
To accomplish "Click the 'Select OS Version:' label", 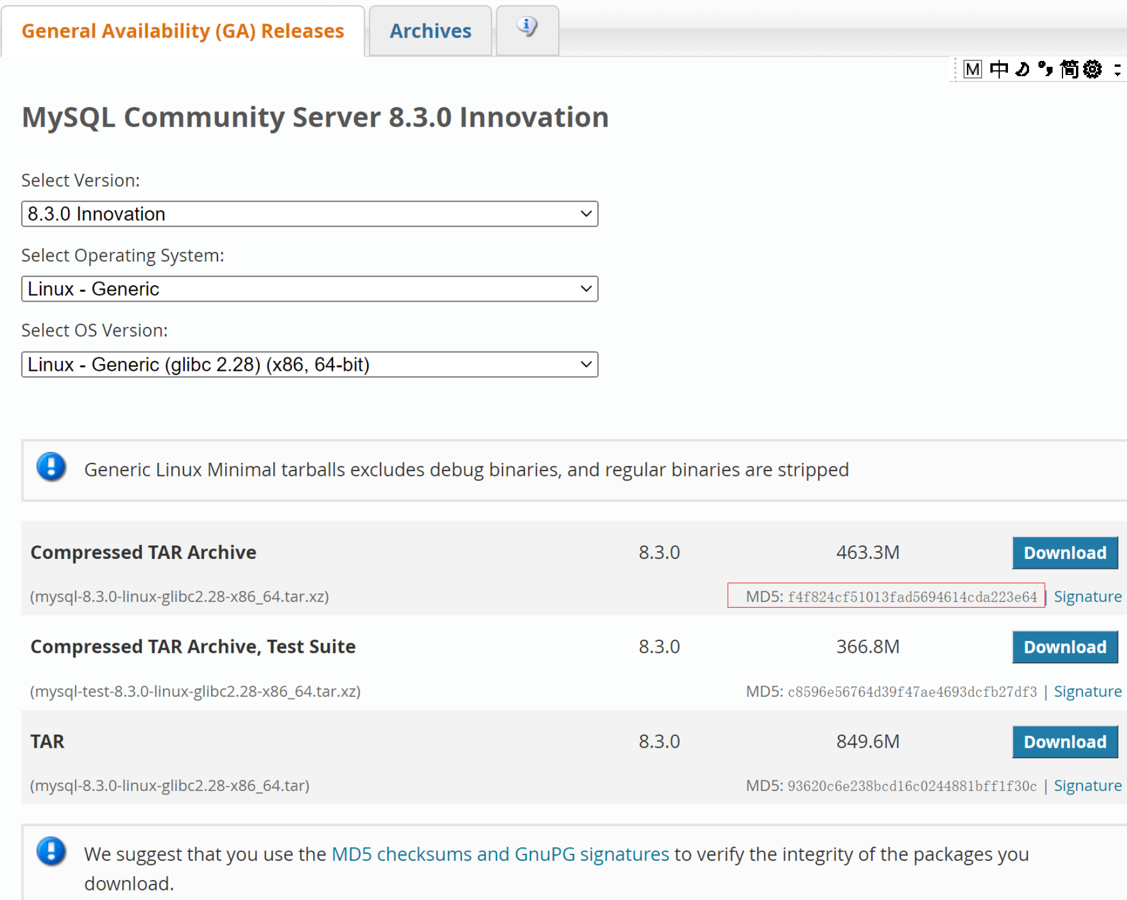I will coord(94,330).
